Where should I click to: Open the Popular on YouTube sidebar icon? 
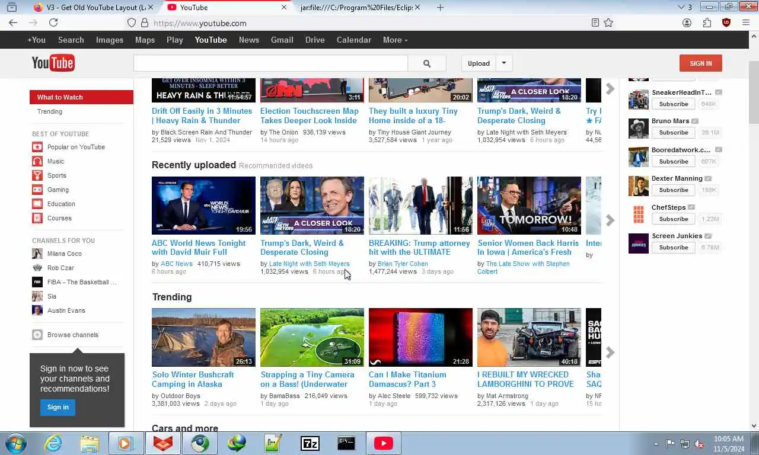tap(37, 147)
